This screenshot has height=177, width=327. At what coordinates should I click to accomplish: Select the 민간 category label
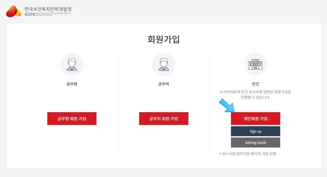coord(255,84)
